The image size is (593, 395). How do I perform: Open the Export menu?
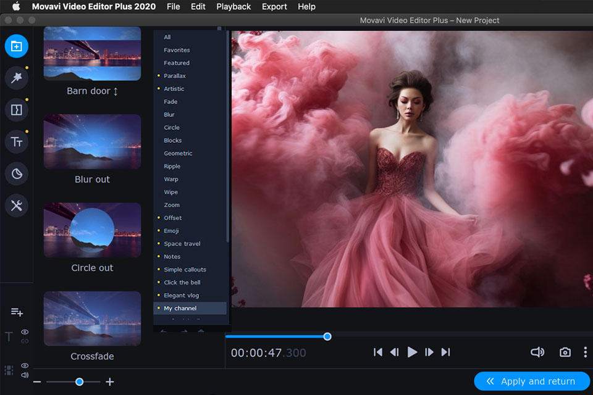pos(274,6)
